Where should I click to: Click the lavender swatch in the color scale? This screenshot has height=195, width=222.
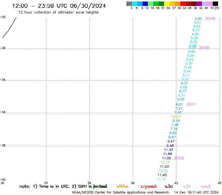click(x=204, y=4)
